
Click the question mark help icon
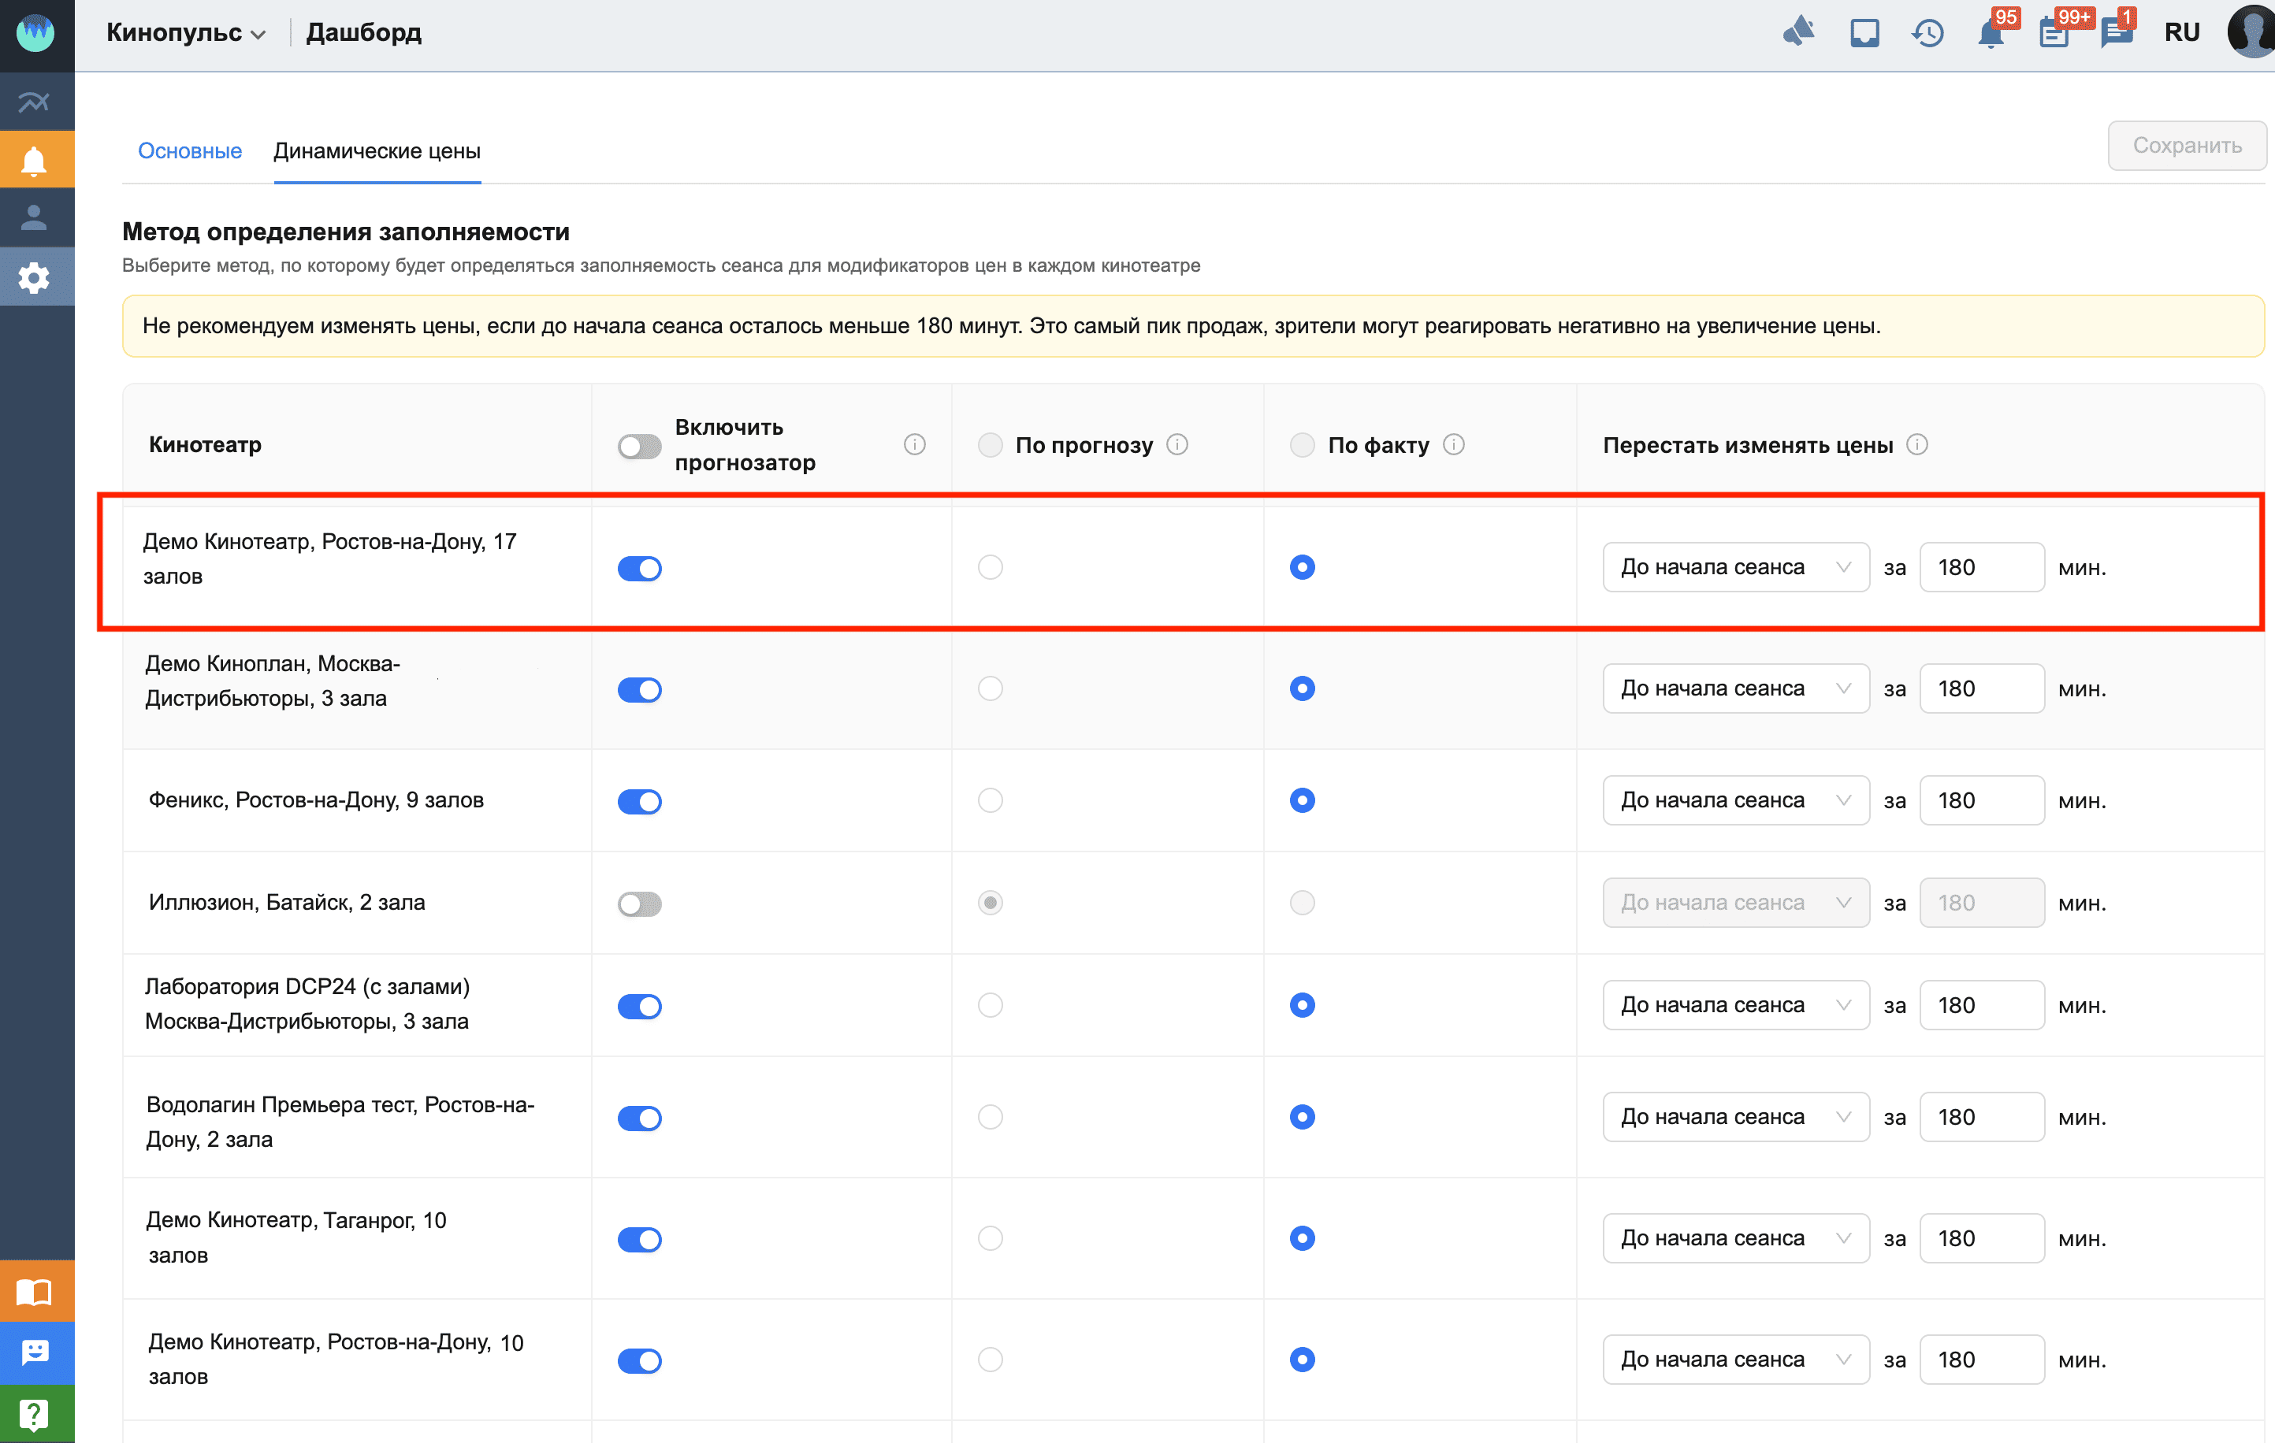[x=34, y=1415]
